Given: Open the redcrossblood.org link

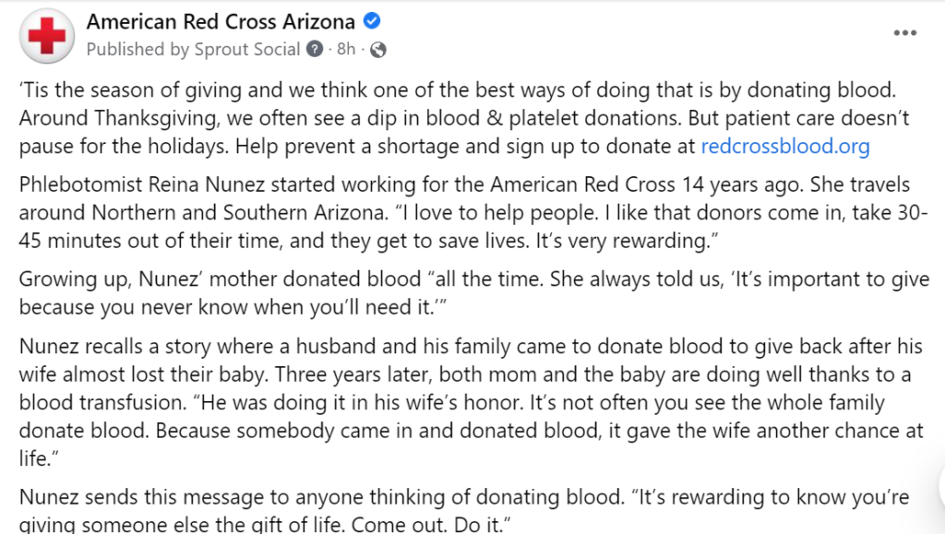Looking at the screenshot, I should (784, 147).
